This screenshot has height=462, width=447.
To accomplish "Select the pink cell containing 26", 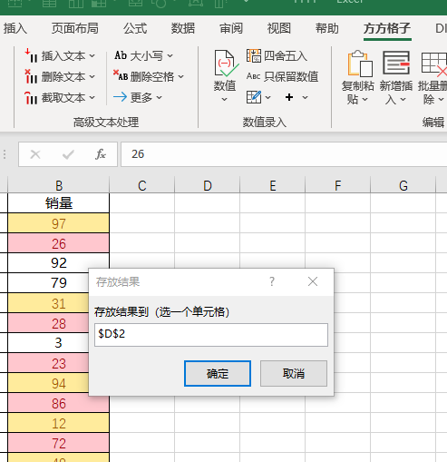I will pyautogui.click(x=59, y=243).
